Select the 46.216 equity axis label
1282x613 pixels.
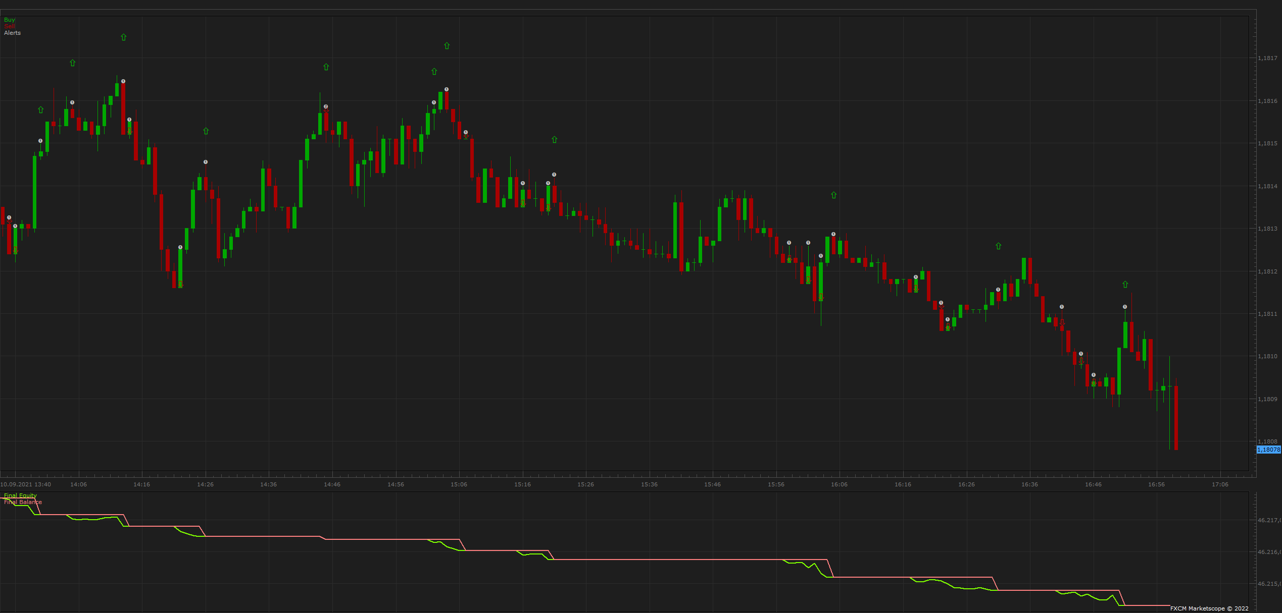[x=1269, y=552]
